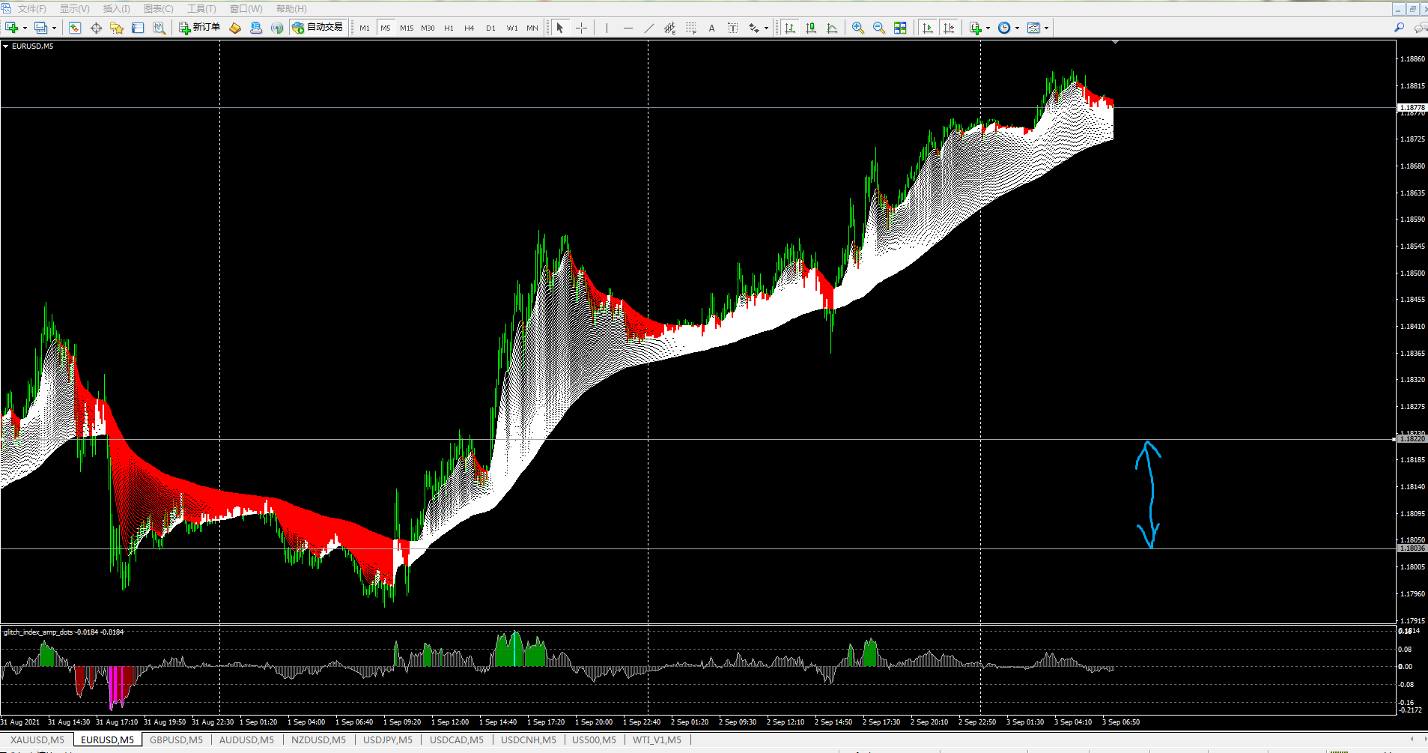This screenshot has height=753, width=1428.
Task: Select the Fibonacci retracement tool
Action: [690, 28]
